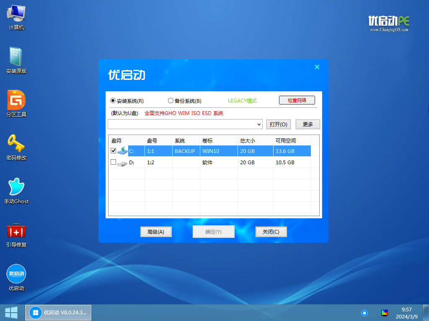Click the 确定(Y) button
429x321 pixels.
(213, 232)
